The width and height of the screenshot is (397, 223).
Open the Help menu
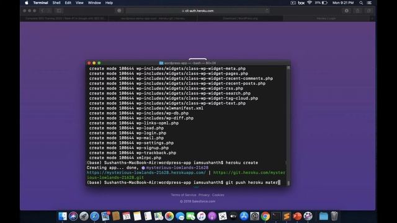109,2
